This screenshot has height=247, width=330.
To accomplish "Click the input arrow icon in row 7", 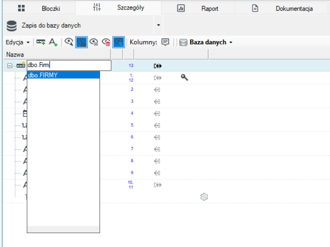I will point(157,149).
